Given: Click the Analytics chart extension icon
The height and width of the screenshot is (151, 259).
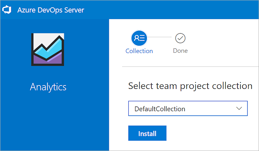Looking at the screenshot, I should [48, 49].
